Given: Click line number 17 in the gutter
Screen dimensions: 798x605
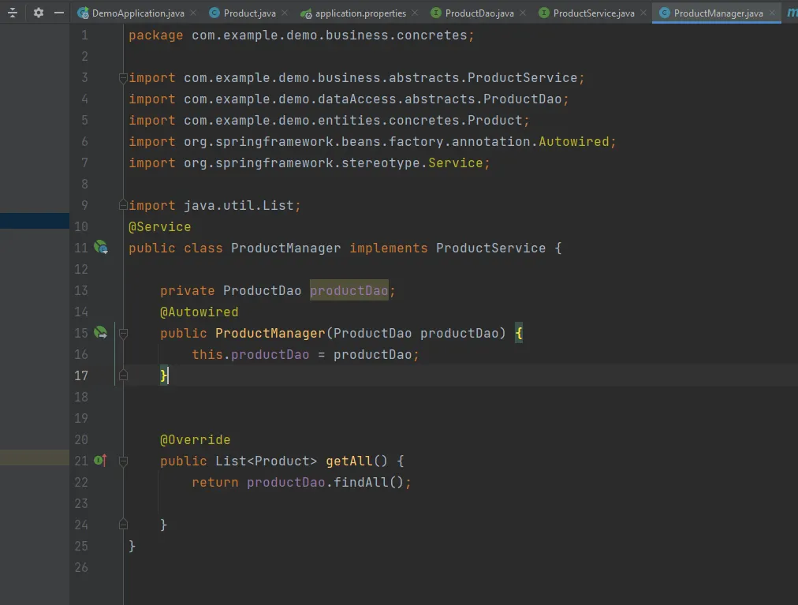Looking at the screenshot, I should click(81, 375).
